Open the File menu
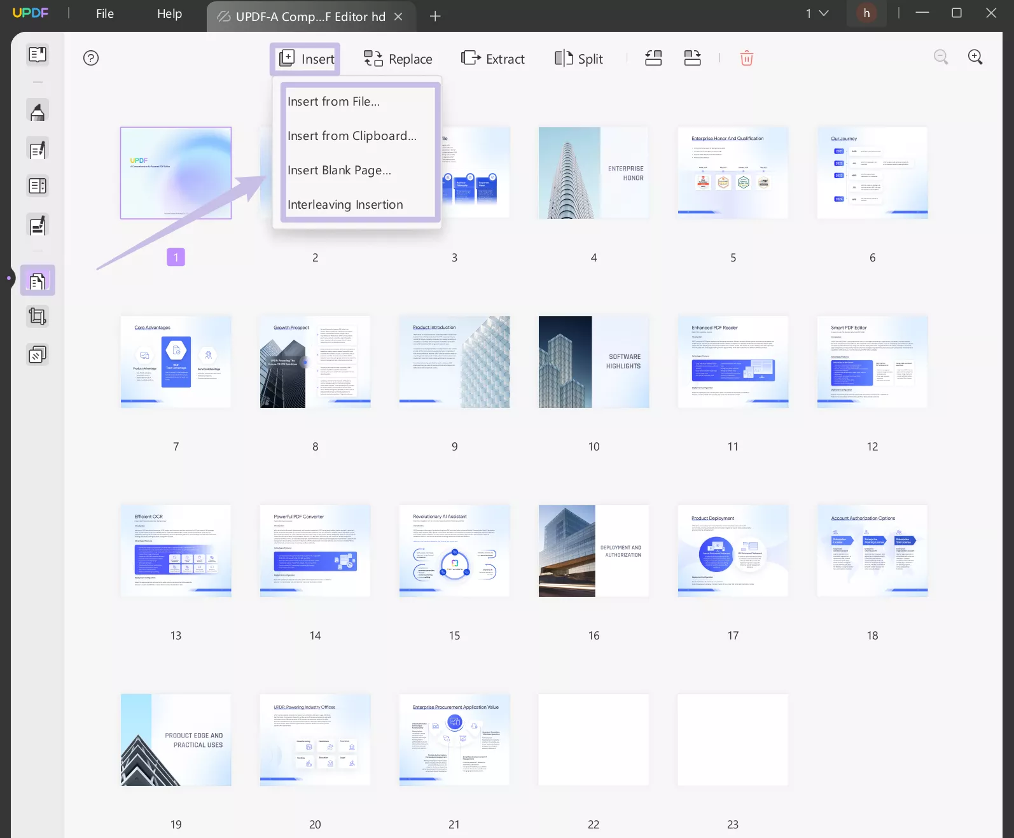 coord(105,13)
